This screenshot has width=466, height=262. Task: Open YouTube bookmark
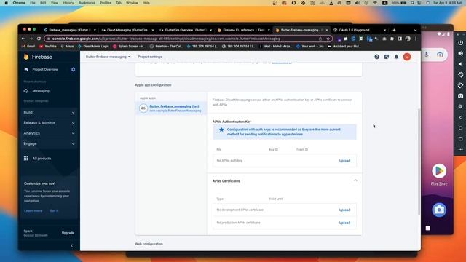[48, 47]
